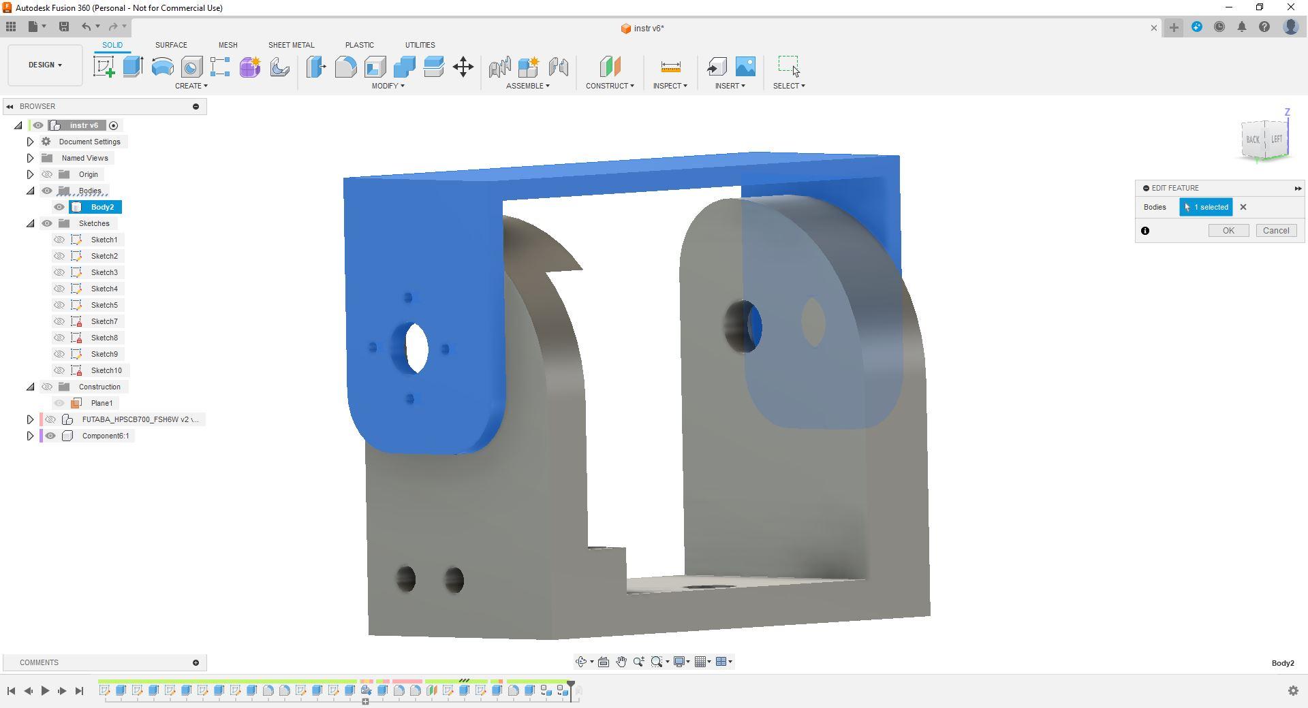The image size is (1308, 708).
Task: Switch to the SURFACE tab
Action: click(171, 45)
